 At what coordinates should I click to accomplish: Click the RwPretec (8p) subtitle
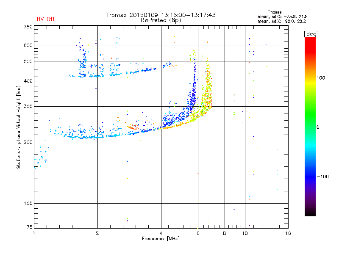tap(161, 20)
